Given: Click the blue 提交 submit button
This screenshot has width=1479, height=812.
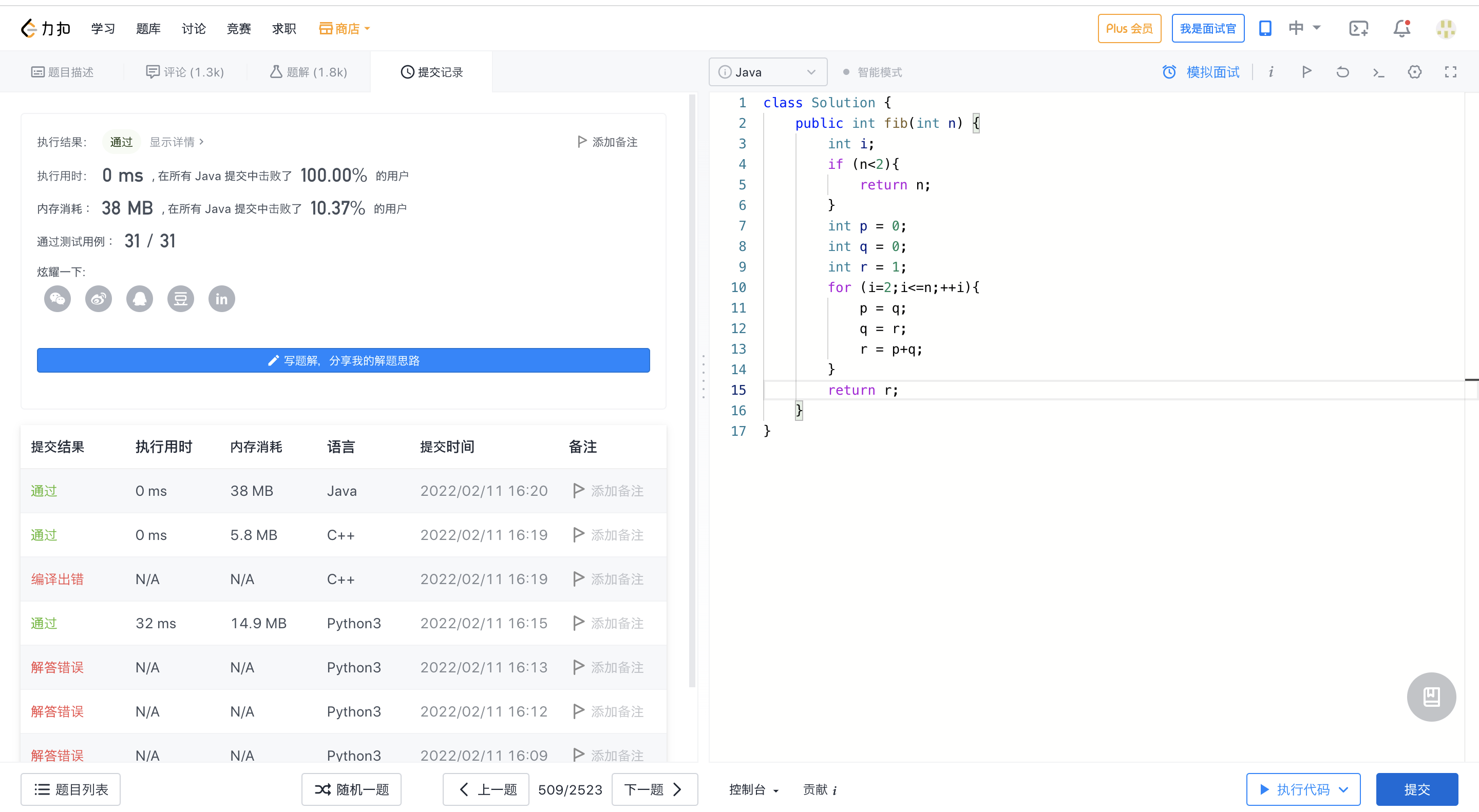Looking at the screenshot, I should coord(1417,789).
